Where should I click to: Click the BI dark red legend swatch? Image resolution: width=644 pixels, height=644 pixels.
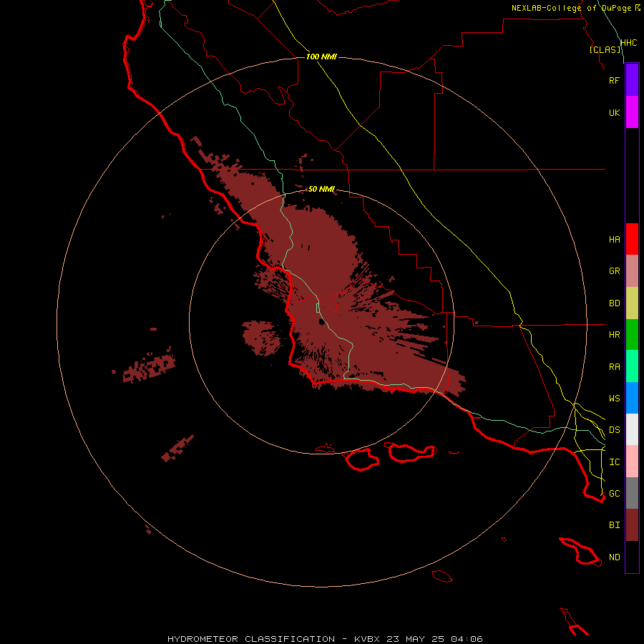point(632,525)
